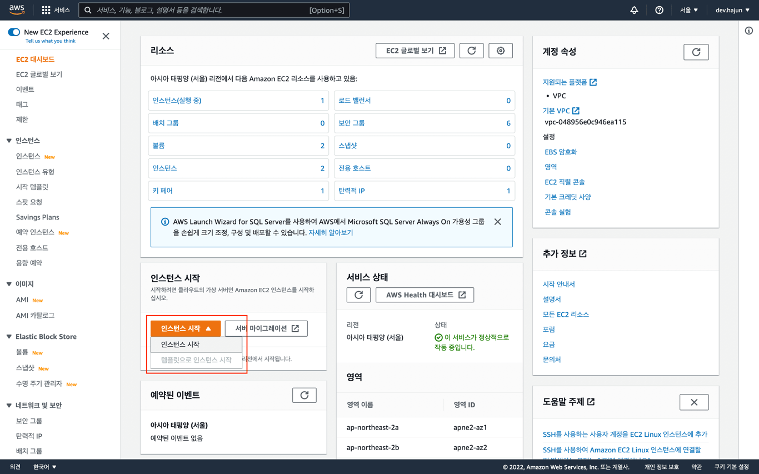Dismiss the SQL Server Launch Wizard banner
This screenshot has width=759, height=474.
[498, 222]
